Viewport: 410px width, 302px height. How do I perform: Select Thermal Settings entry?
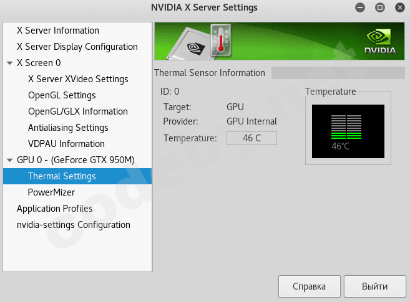click(x=62, y=176)
